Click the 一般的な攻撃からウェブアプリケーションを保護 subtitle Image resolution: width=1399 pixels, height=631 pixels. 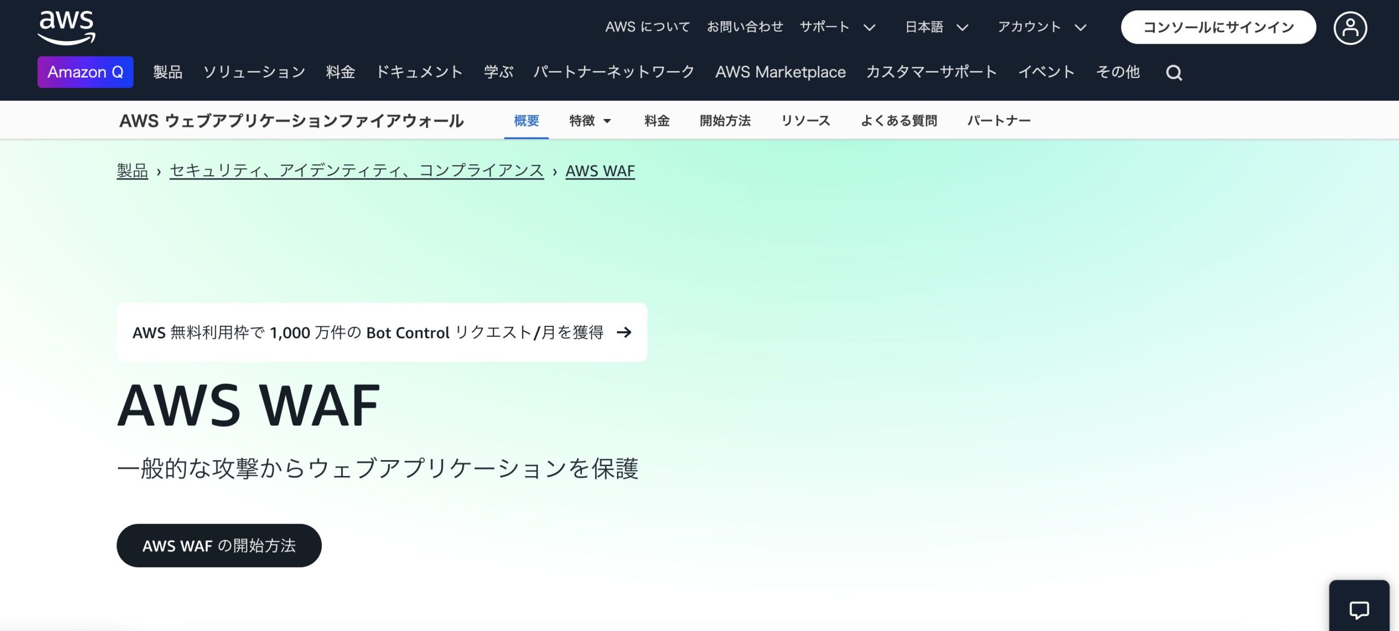(378, 468)
